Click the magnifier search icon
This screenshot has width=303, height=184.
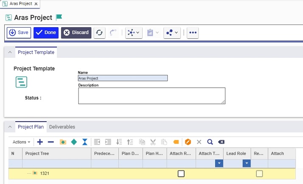[x=210, y=142]
